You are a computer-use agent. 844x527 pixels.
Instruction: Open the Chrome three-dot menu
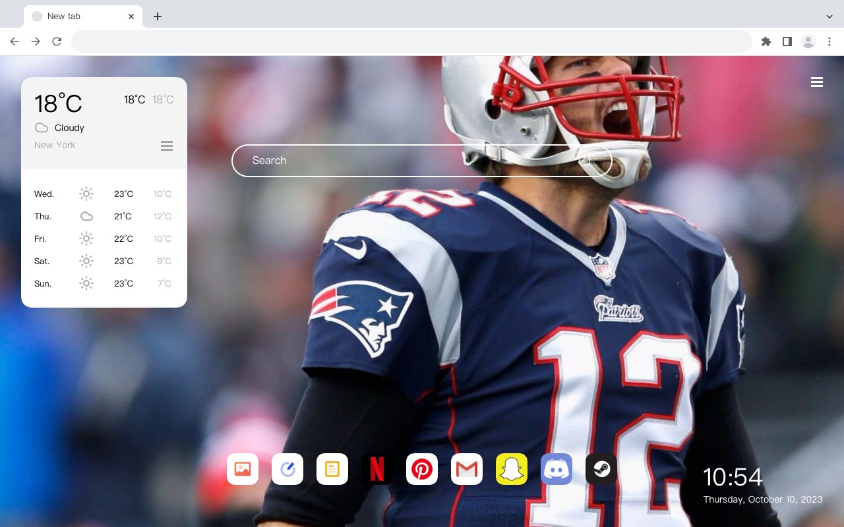pos(829,42)
